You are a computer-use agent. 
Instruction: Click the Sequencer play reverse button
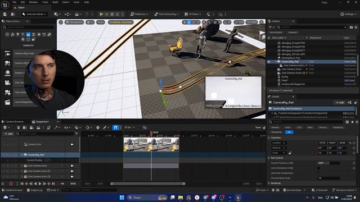coord(35,183)
